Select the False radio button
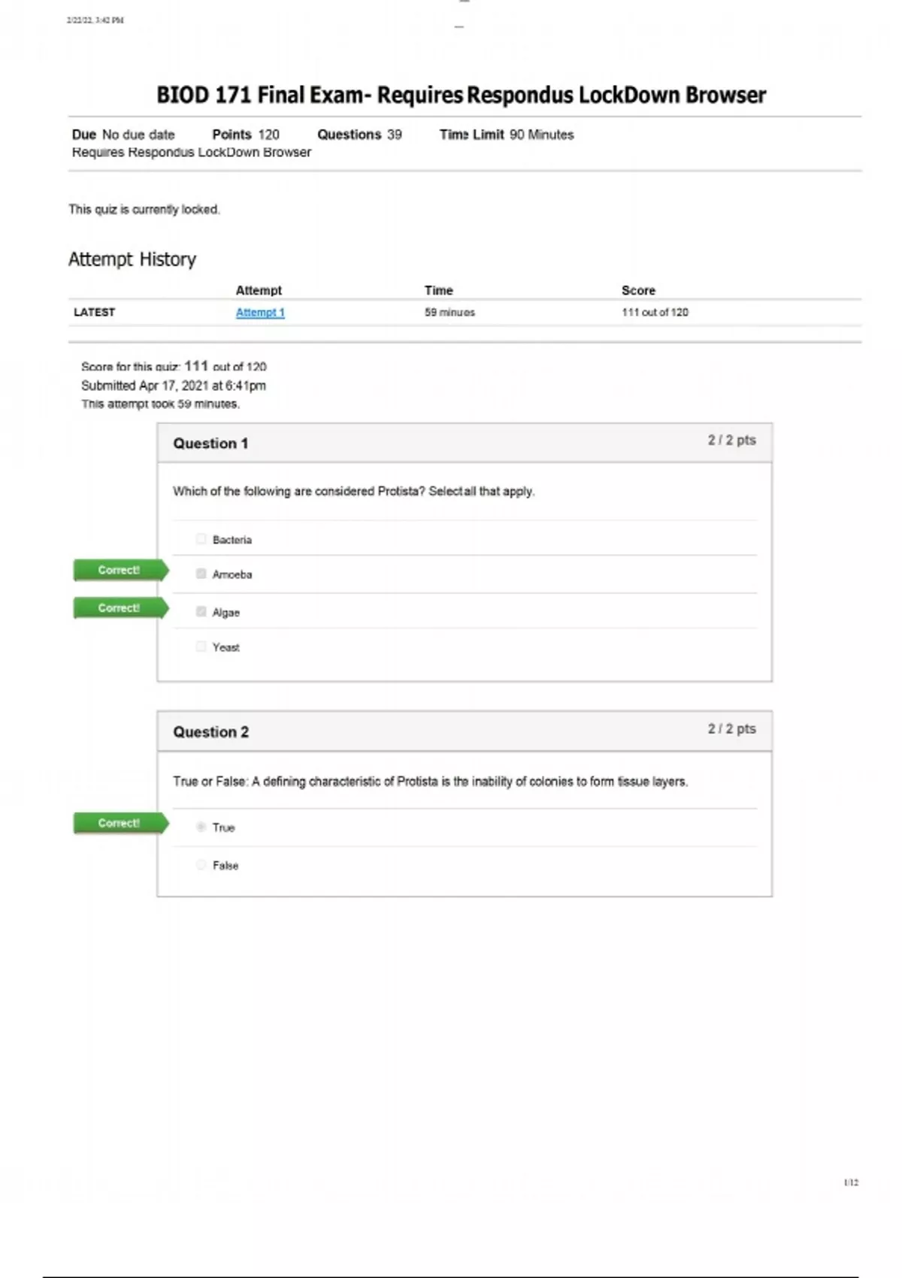The width and height of the screenshot is (902, 1278). pos(201,865)
